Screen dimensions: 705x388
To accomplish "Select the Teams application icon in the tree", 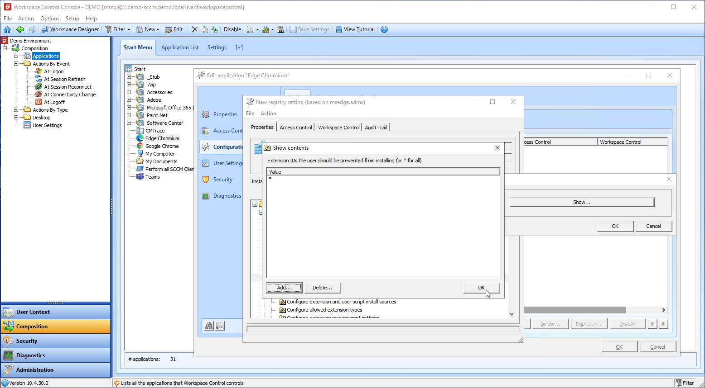I will pyautogui.click(x=140, y=177).
